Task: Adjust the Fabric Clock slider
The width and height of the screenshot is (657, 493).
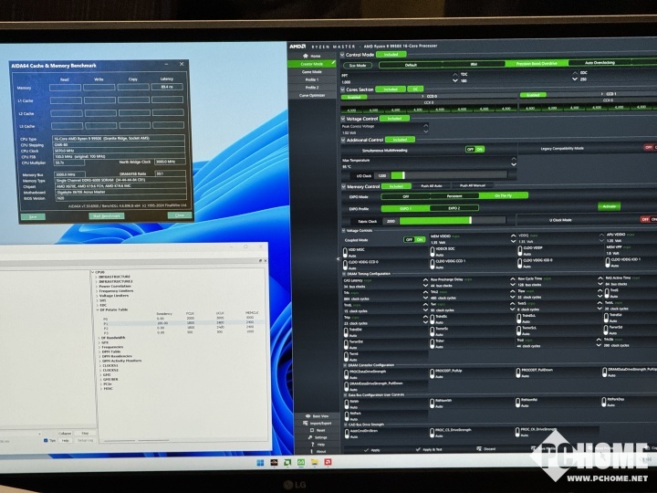Action: pos(453,220)
